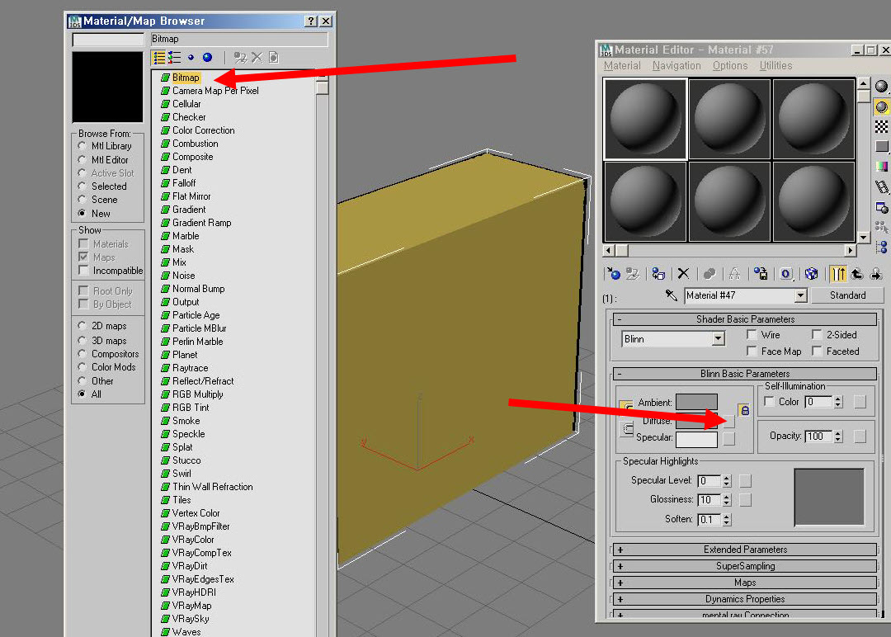Select 3D maps radio button

tap(82, 341)
